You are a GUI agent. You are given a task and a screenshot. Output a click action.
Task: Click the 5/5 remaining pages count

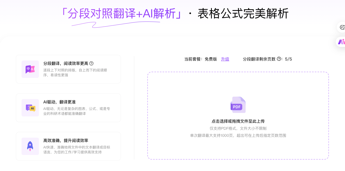click(x=288, y=59)
